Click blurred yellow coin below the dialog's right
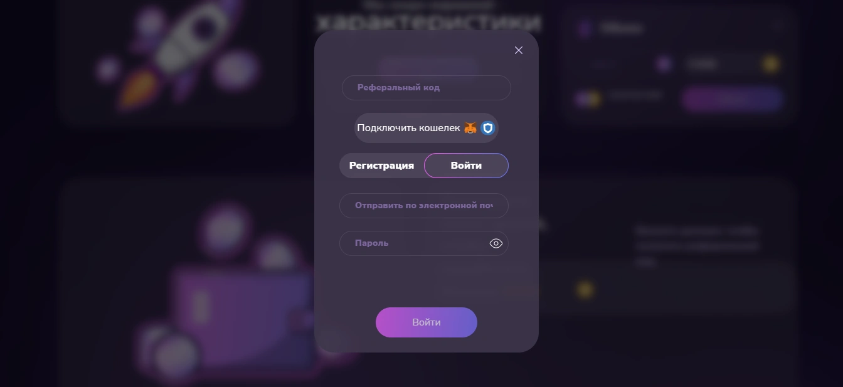The height and width of the screenshot is (387, 843). point(585,289)
